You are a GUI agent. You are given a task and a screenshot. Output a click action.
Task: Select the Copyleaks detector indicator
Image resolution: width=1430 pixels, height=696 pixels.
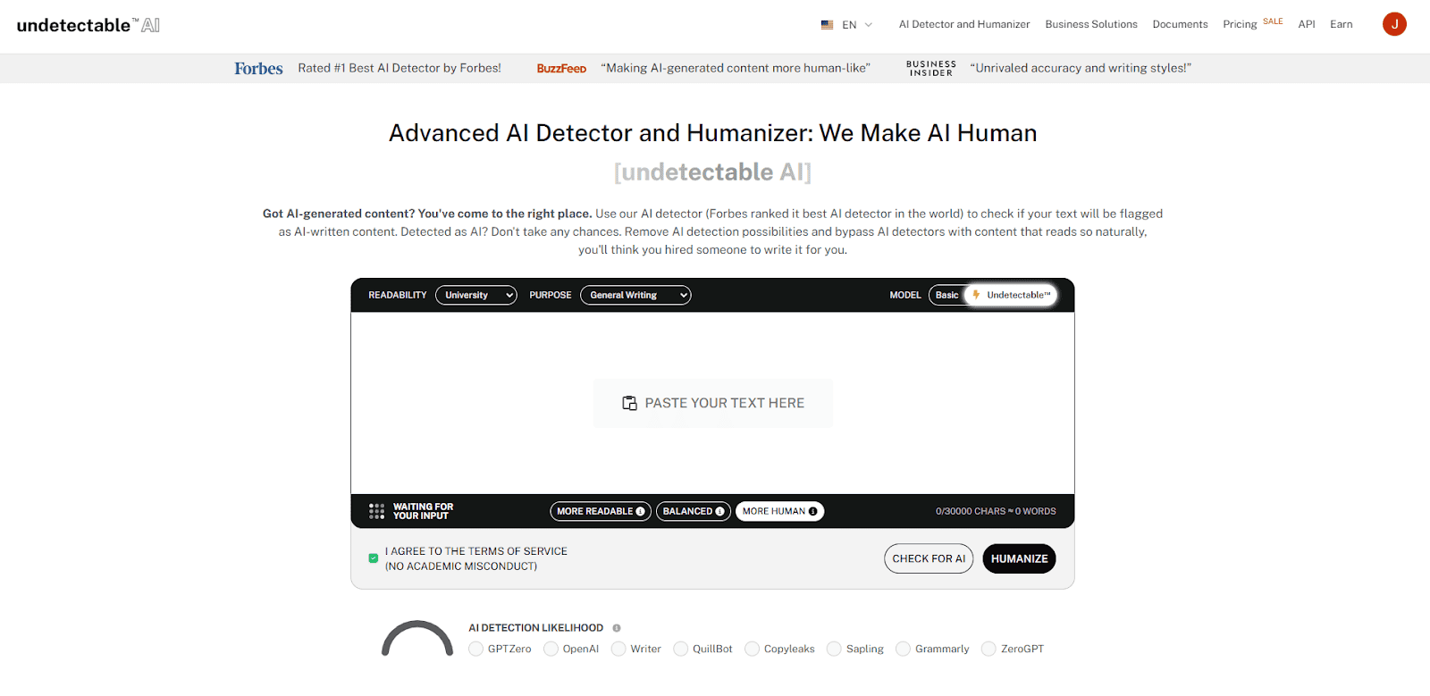(x=753, y=649)
